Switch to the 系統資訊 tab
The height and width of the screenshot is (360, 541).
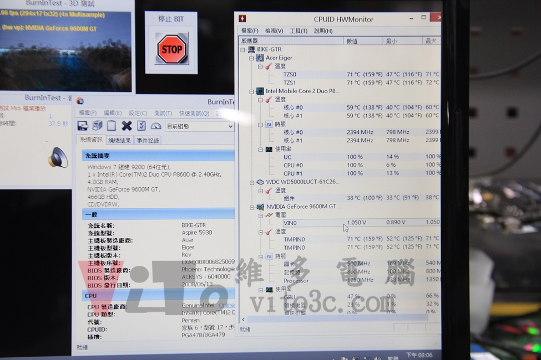point(91,140)
